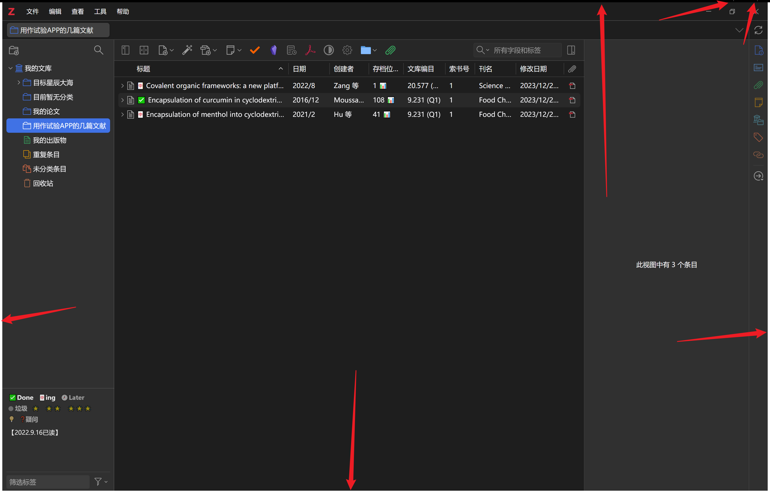Open the tags pane icon in right sidebar
The image size is (770, 493).
pos(758,137)
